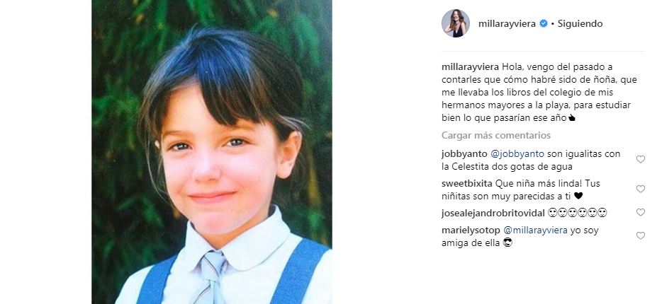Click the pointing hand emoji in caption
The image size is (657, 304).
click(x=572, y=118)
